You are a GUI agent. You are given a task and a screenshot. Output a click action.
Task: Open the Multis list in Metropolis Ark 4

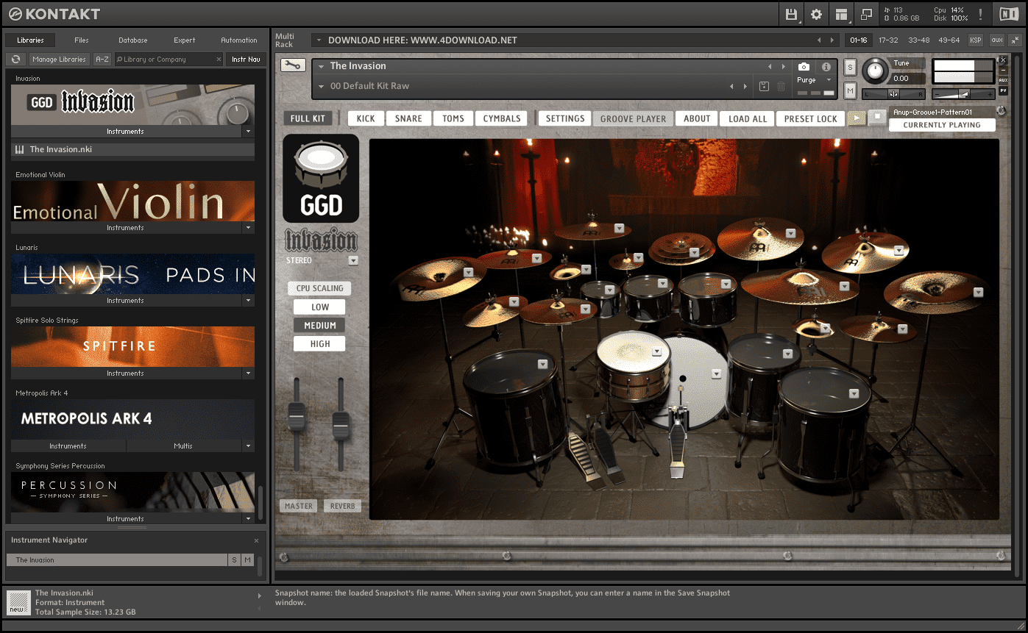(183, 446)
